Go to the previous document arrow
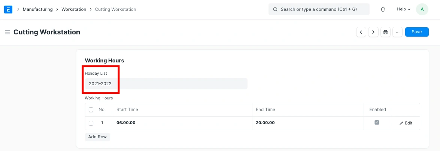 tap(361, 32)
